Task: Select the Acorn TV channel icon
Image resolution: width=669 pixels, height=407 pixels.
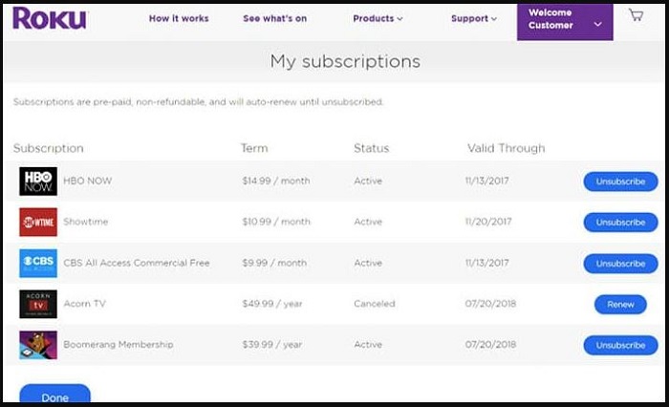Action: pos(38,304)
